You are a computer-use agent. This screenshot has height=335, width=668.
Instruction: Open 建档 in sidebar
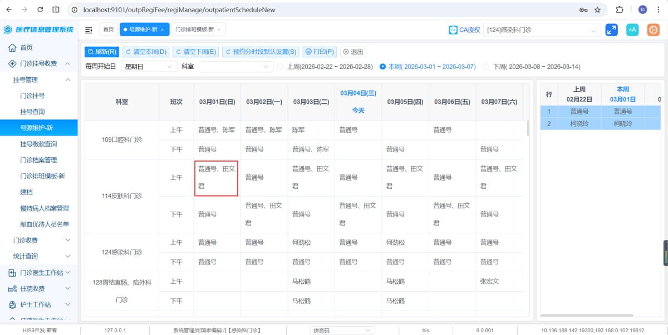point(26,193)
